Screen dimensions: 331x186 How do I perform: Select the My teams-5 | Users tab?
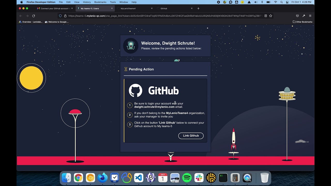[x=95, y=8]
